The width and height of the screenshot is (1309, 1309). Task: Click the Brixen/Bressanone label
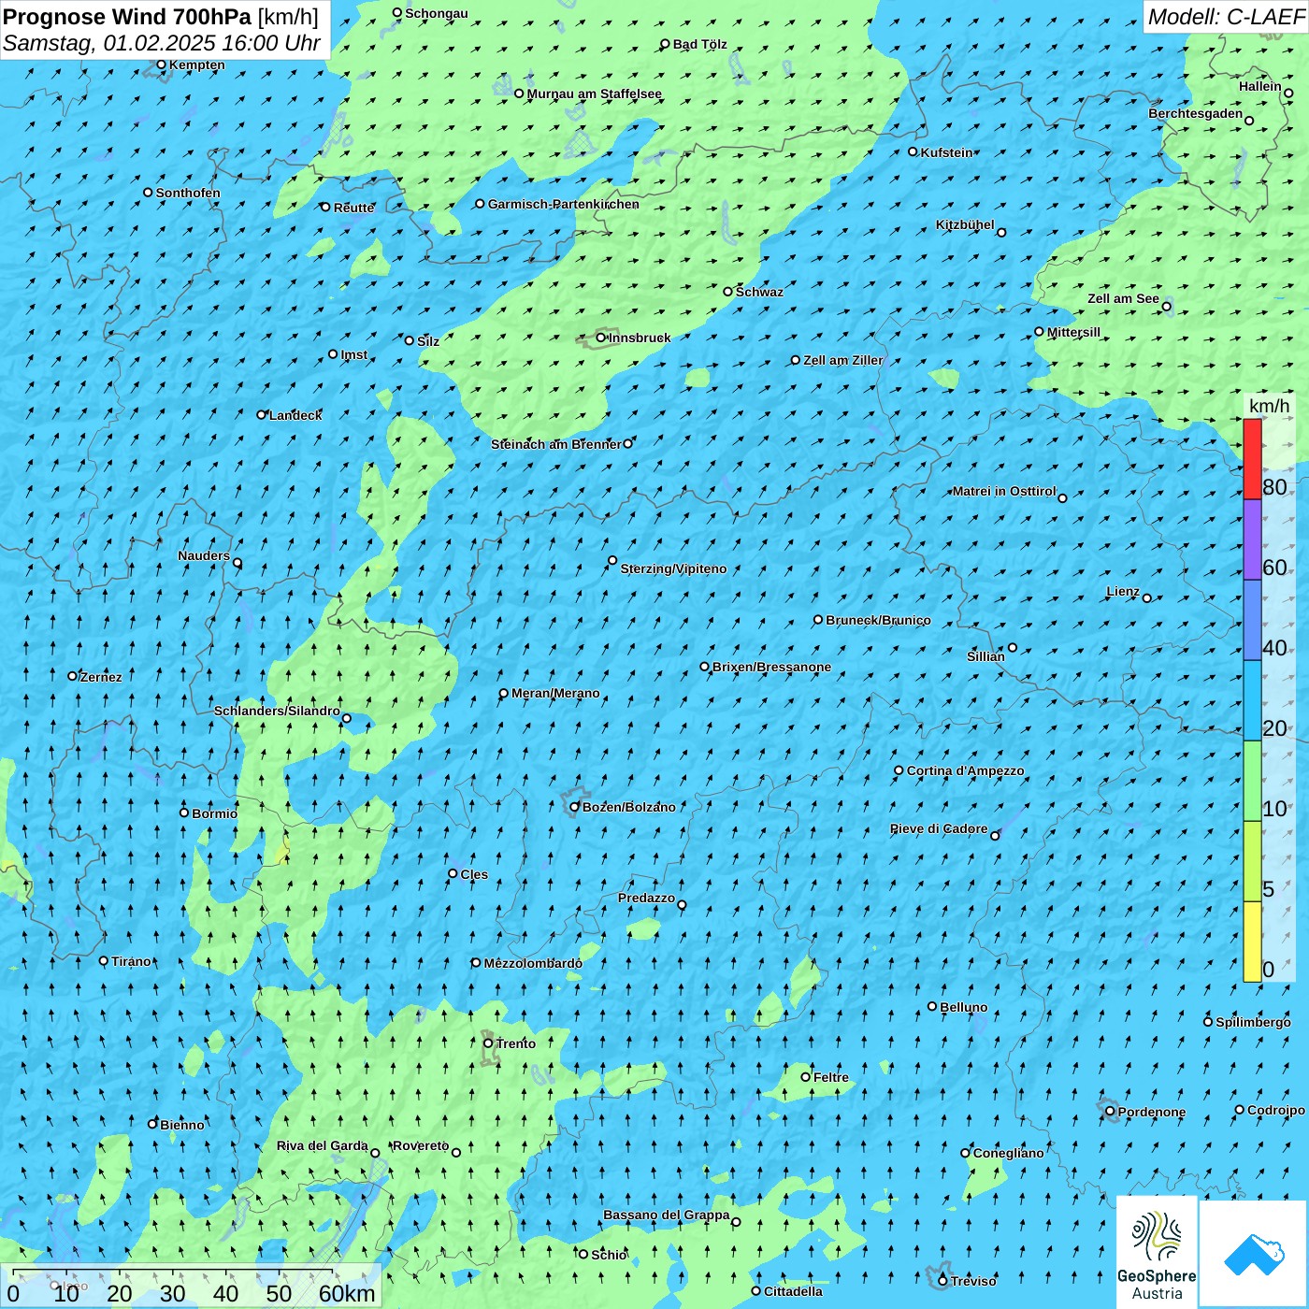pyautogui.click(x=771, y=667)
